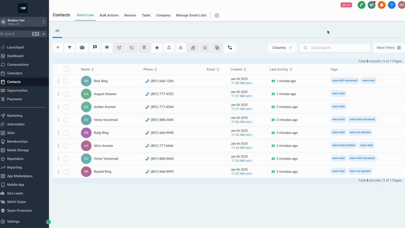The image size is (405, 228).
Task: Click the merge copy icon
Action: [x=217, y=47]
